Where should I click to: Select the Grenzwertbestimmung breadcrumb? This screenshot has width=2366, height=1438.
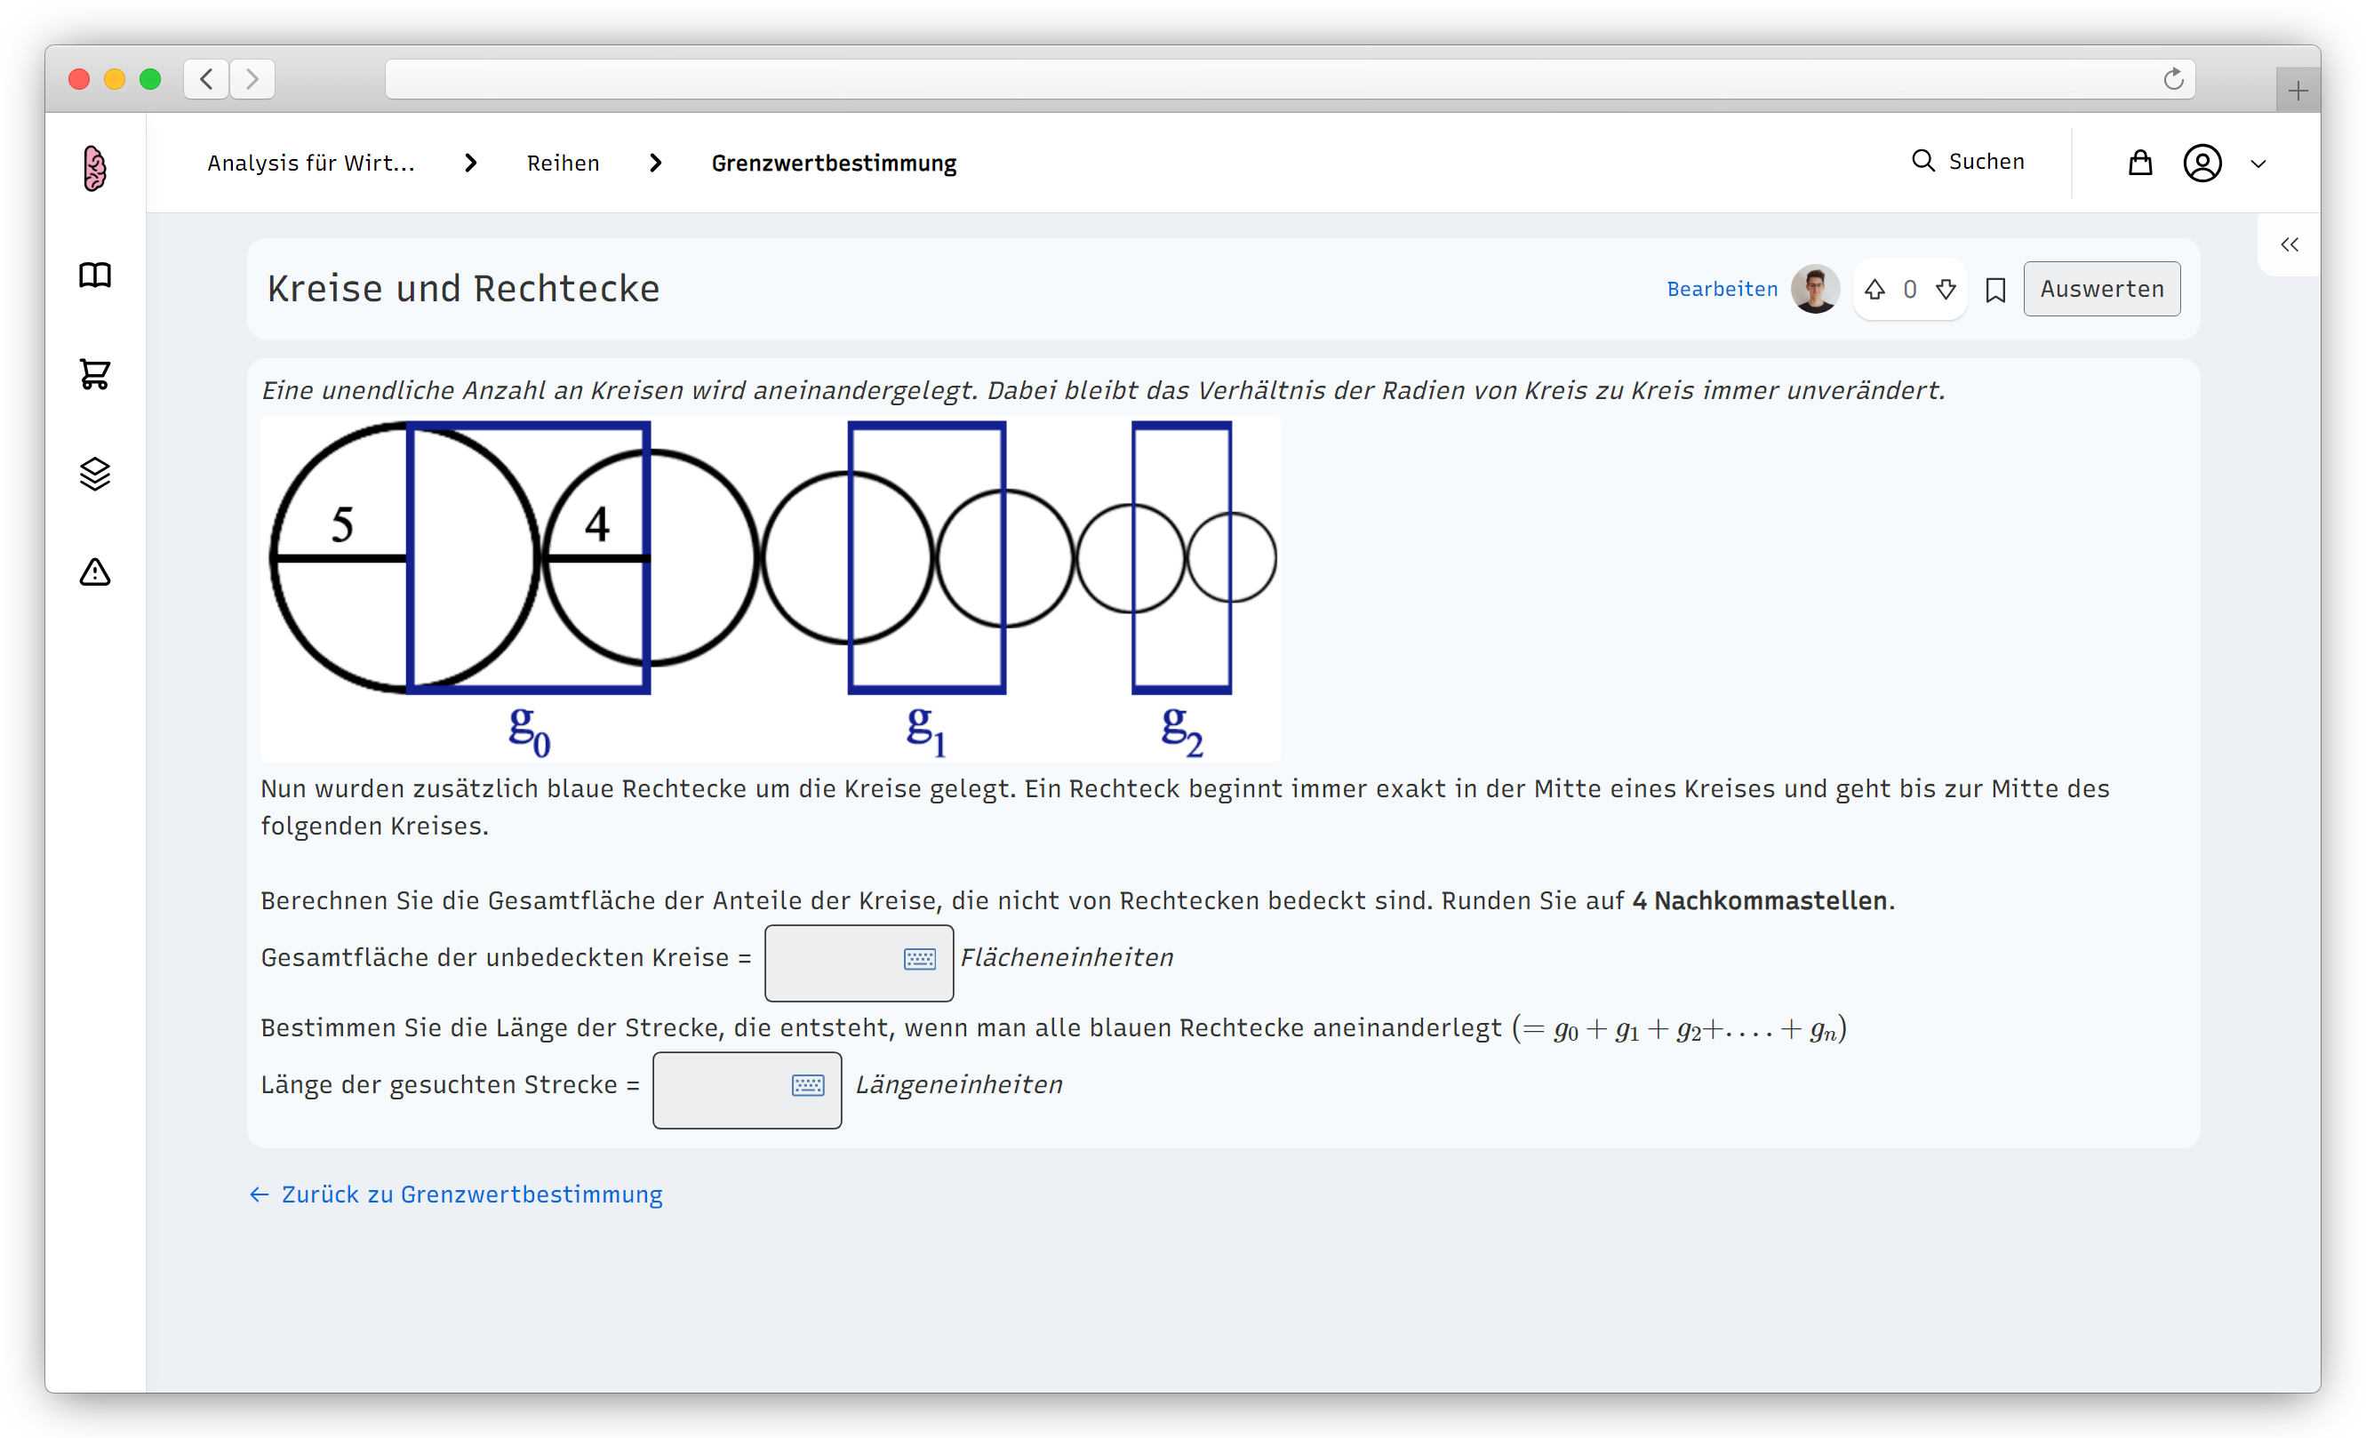pos(834,164)
